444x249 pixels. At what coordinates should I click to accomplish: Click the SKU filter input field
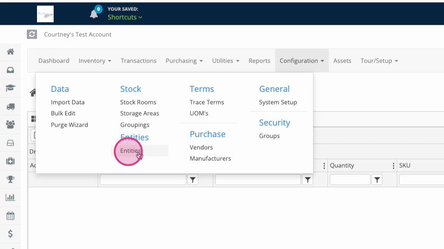tap(422, 179)
